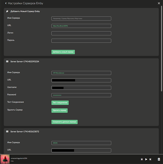The height and width of the screenshot is (164, 163).
Task: Click the Password field of HP MicroServer
Action: [81, 95]
